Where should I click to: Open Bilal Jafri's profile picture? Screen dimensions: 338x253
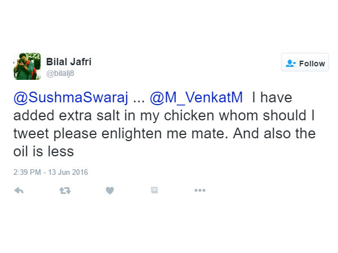click(x=27, y=66)
